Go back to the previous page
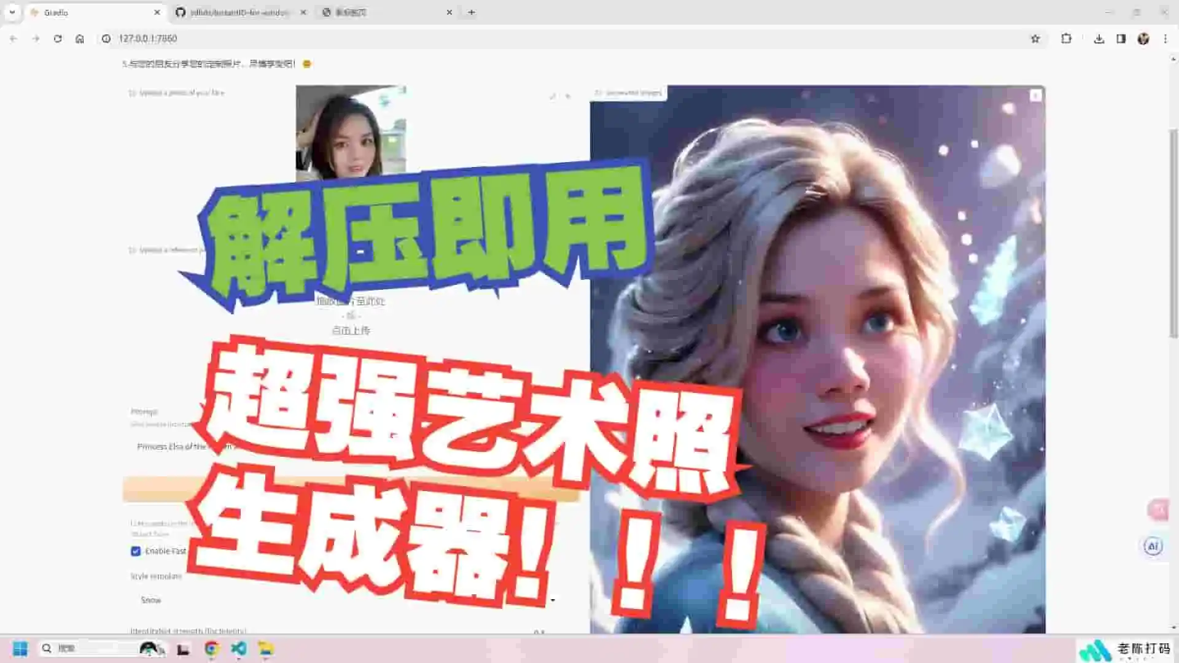This screenshot has width=1179, height=663. 14,39
